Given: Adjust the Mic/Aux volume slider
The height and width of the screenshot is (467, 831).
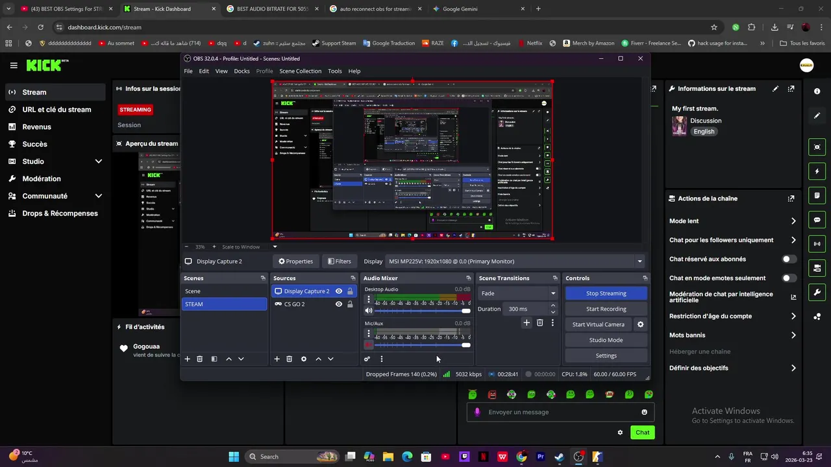Looking at the screenshot, I should click(x=423, y=345).
